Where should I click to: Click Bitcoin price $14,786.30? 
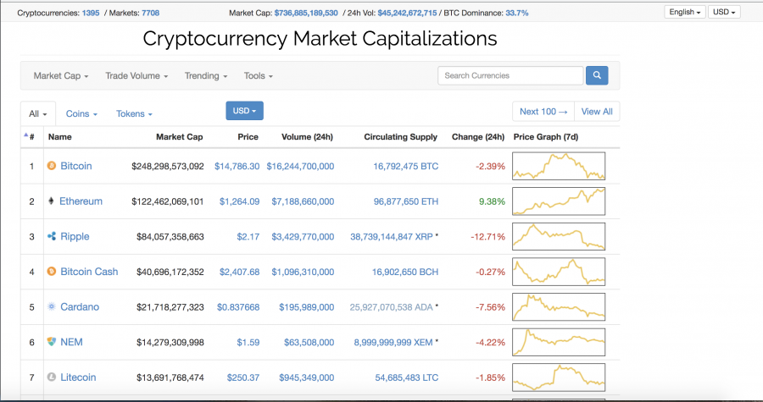pos(237,167)
